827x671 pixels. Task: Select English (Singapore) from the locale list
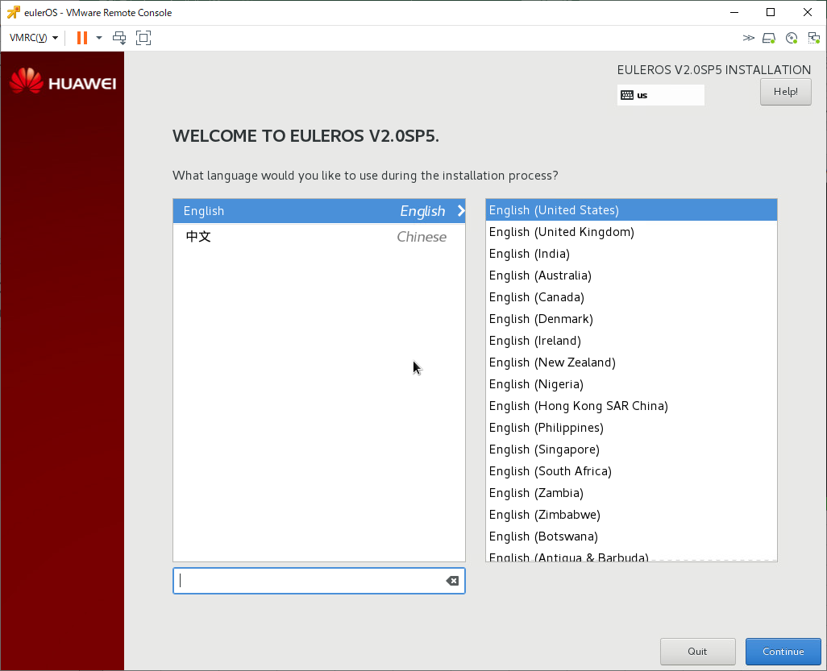pyautogui.click(x=542, y=449)
